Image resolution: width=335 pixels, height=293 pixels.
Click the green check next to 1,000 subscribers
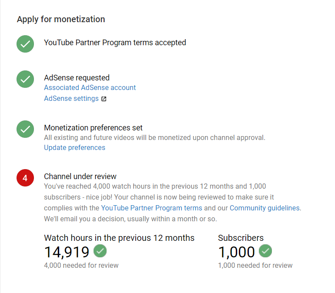pyautogui.click(x=265, y=251)
